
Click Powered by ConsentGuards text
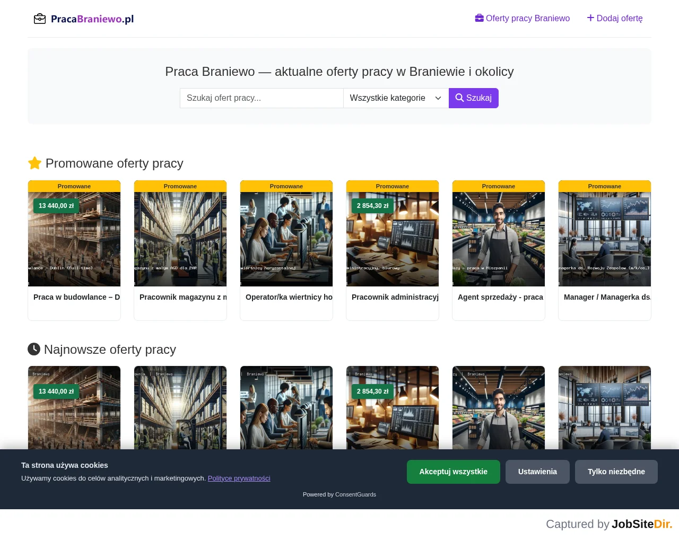tap(339, 494)
